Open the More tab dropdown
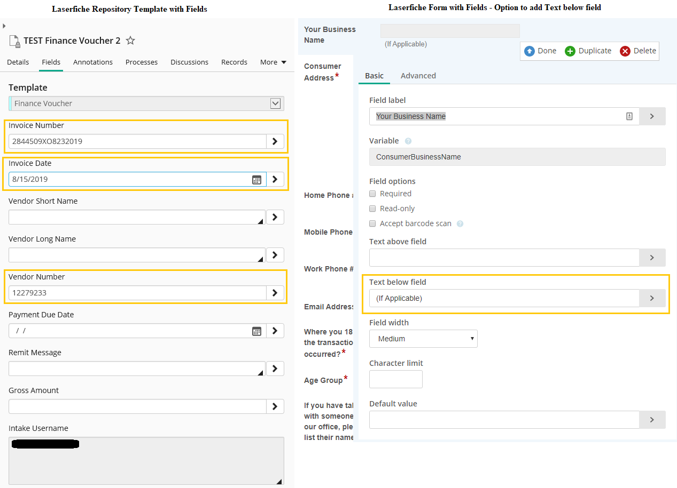The image size is (677, 488). pyautogui.click(x=273, y=62)
